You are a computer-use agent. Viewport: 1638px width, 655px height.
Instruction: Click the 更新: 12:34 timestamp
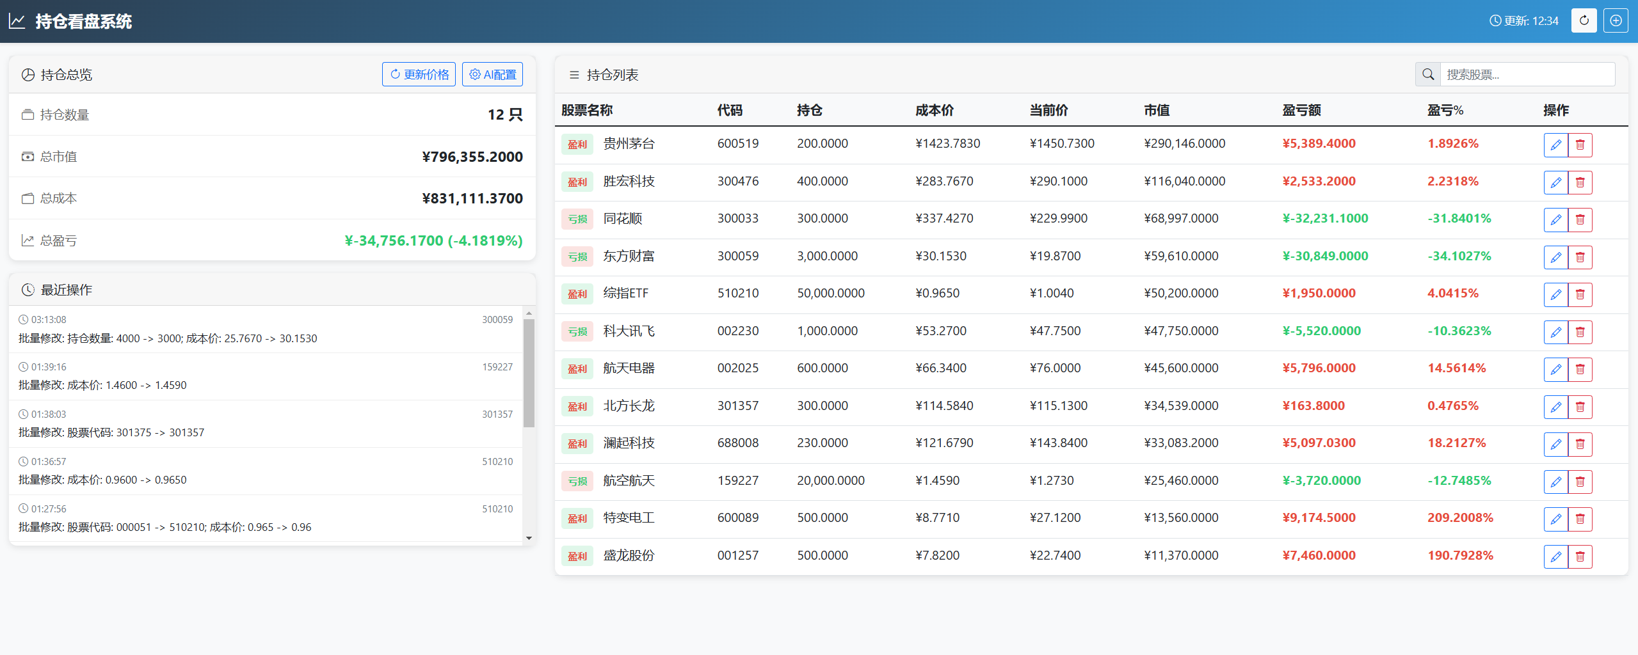1524,21
